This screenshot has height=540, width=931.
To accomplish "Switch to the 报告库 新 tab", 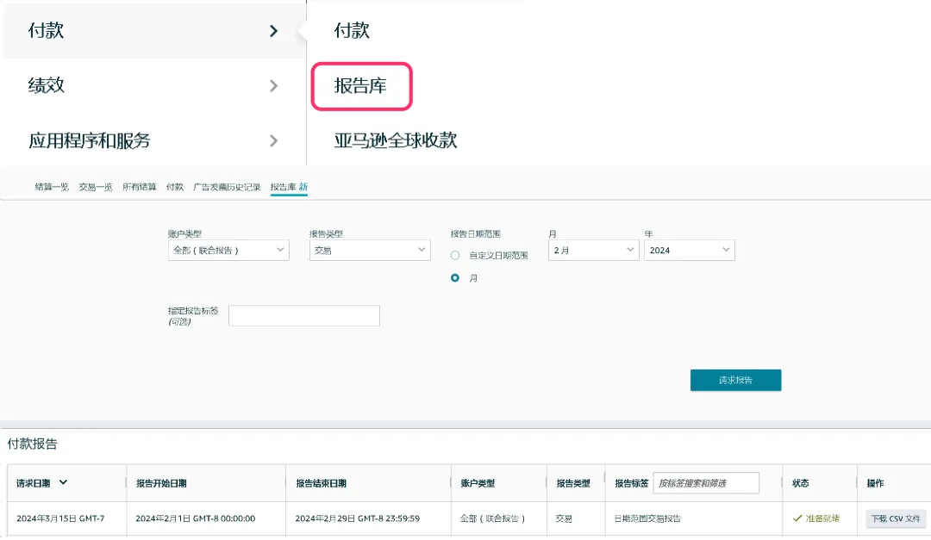I will pos(289,187).
